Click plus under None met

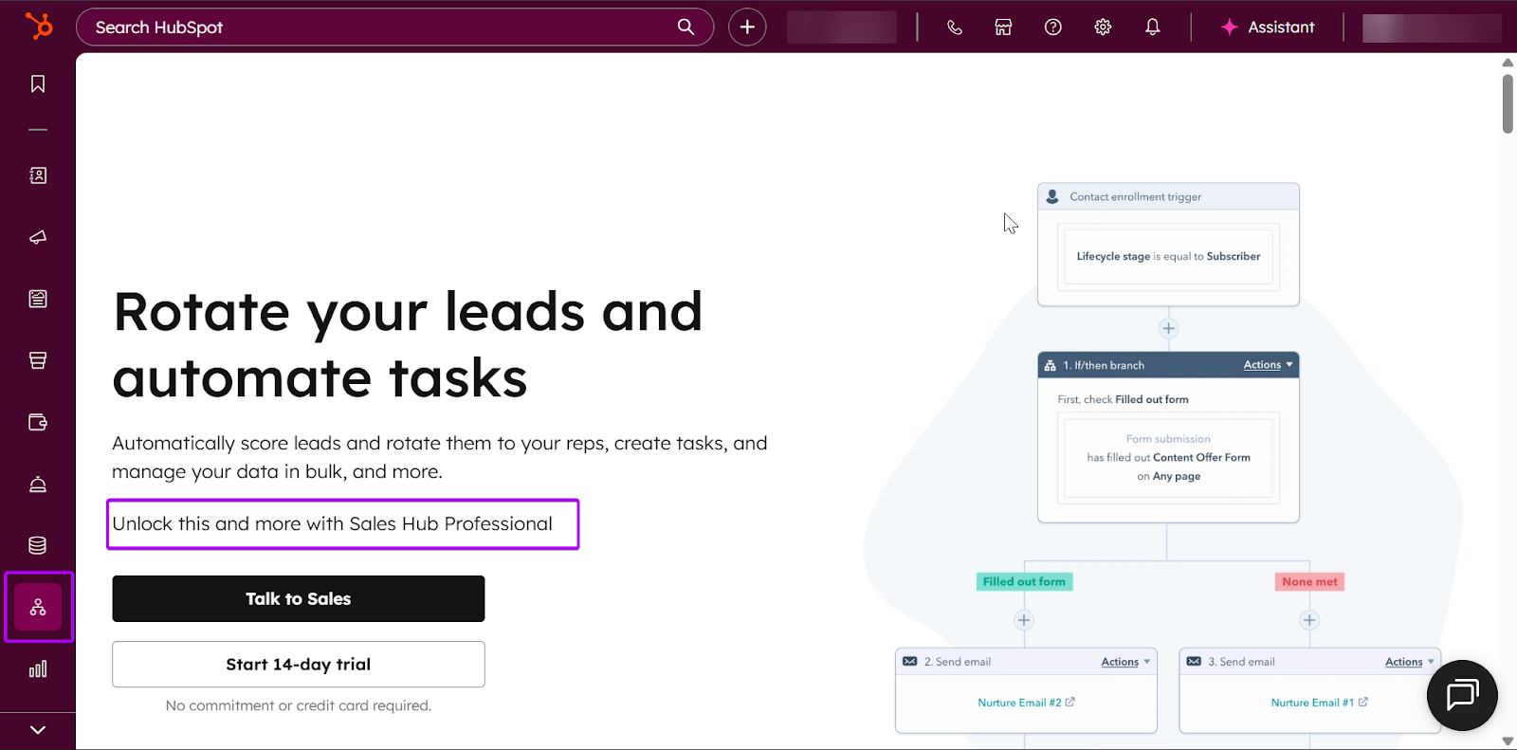(x=1309, y=620)
